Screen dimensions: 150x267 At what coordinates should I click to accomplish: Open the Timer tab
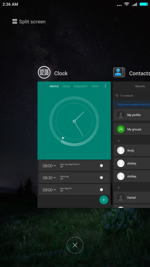[95, 86]
